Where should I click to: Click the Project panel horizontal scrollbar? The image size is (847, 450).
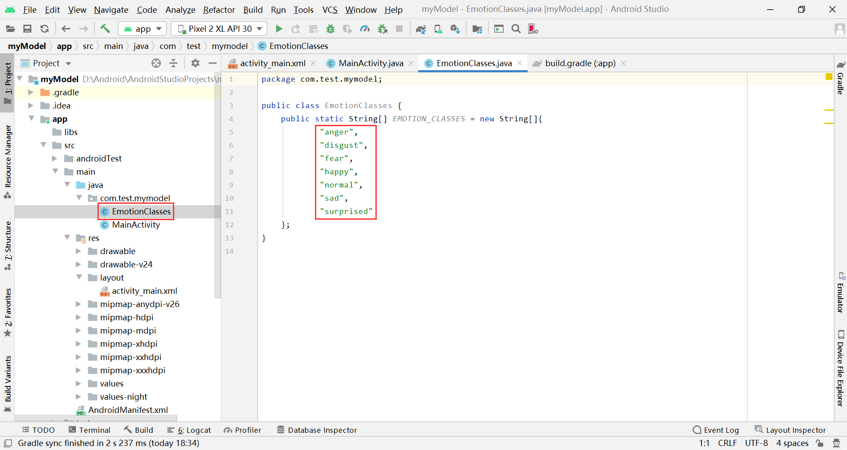[95, 418]
